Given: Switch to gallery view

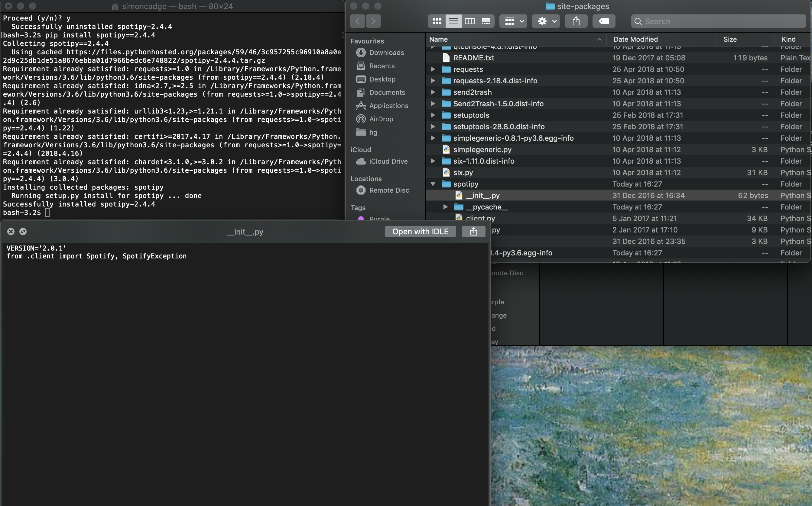Looking at the screenshot, I should coord(486,21).
